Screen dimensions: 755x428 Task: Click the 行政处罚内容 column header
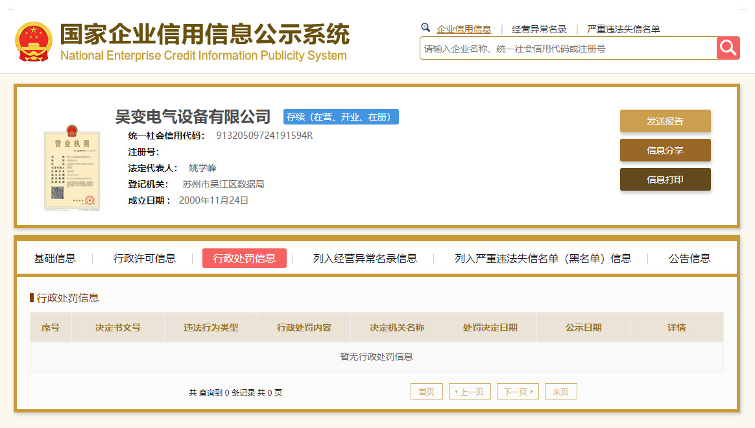[304, 327]
